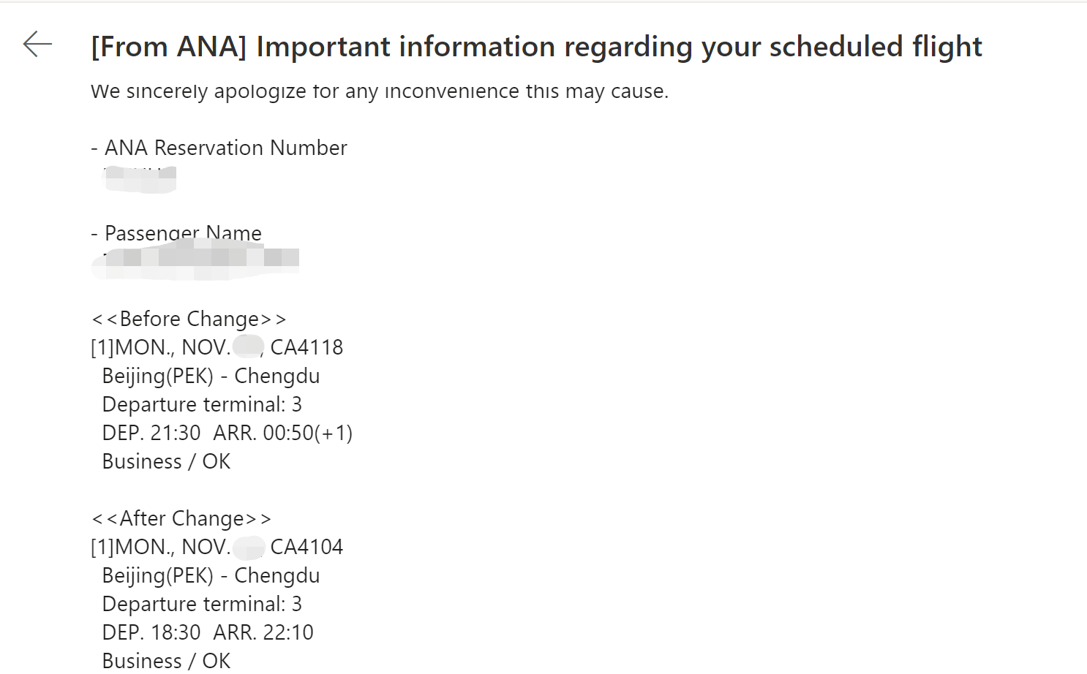Select the DEP. 21:30 departure time
Image resolution: width=1087 pixels, height=674 pixels.
pos(151,433)
